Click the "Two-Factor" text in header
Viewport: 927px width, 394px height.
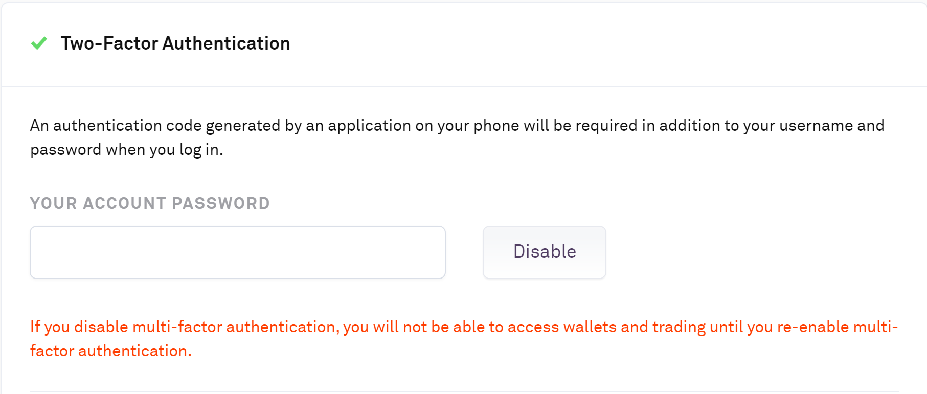109,43
